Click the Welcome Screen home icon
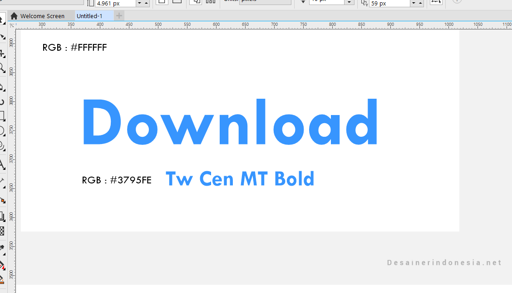 pyautogui.click(x=13, y=15)
